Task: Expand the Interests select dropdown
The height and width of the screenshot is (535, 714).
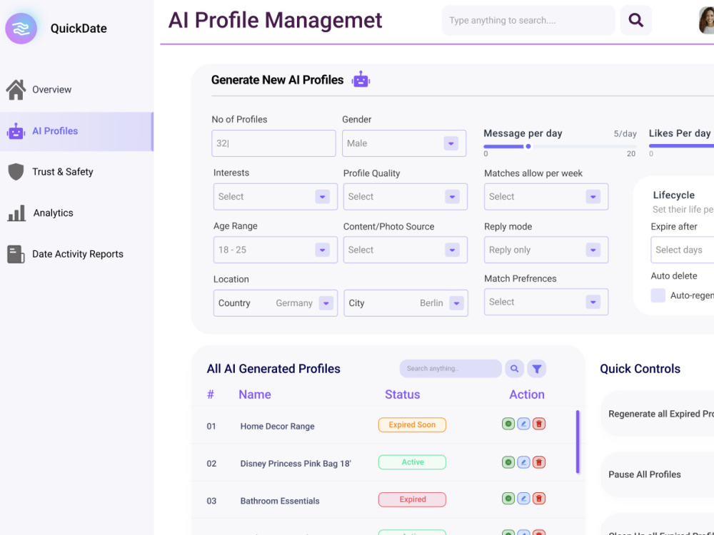Action: tap(276, 197)
